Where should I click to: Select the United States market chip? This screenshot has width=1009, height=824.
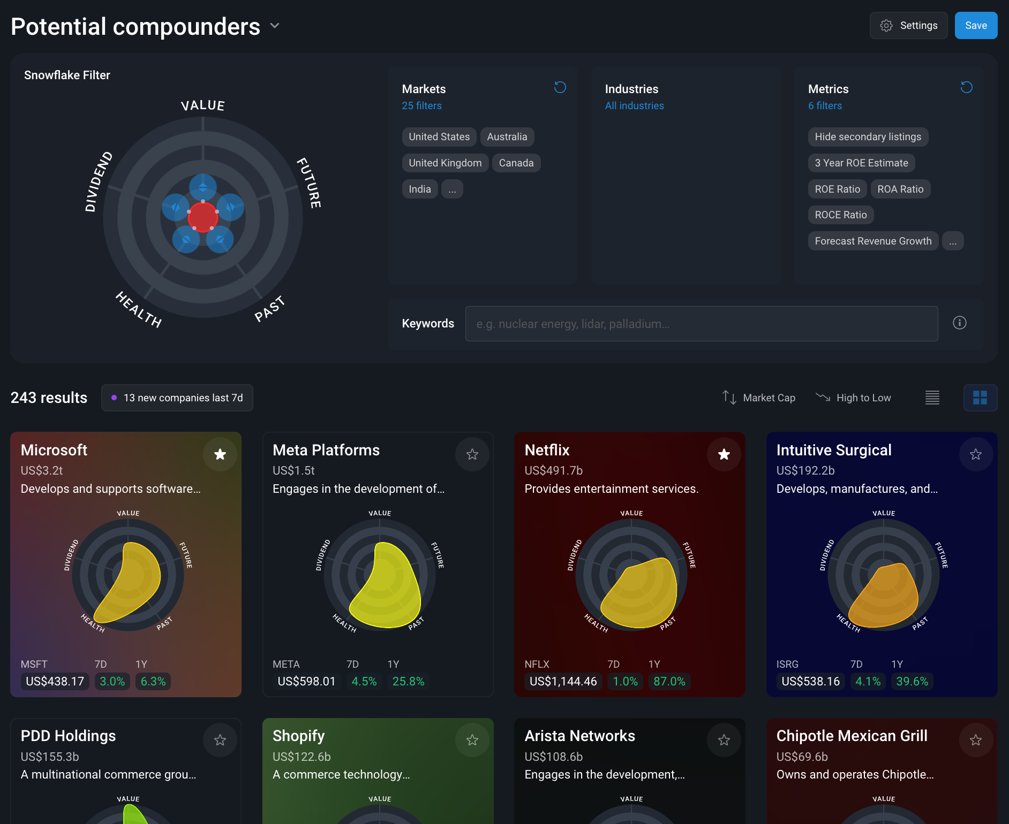(439, 137)
